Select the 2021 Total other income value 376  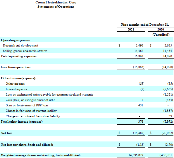140,122
